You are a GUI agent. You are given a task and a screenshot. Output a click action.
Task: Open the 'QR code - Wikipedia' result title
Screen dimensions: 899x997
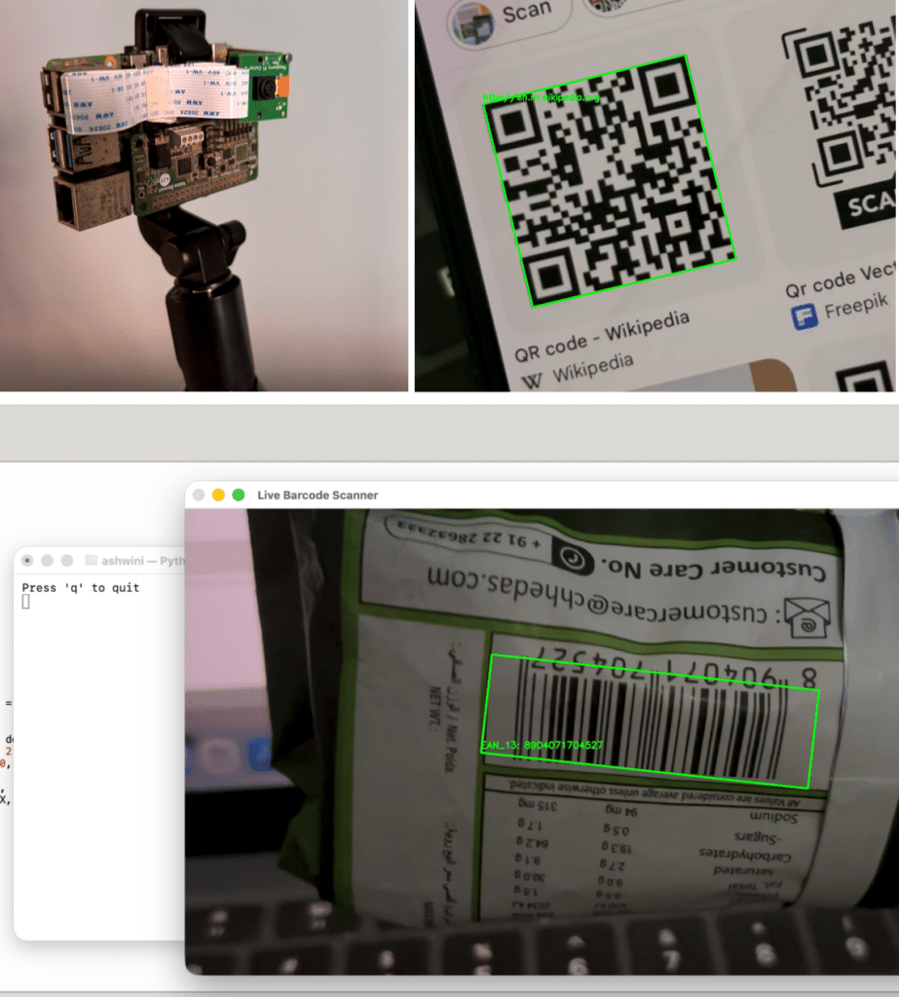pyautogui.click(x=602, y=337)
